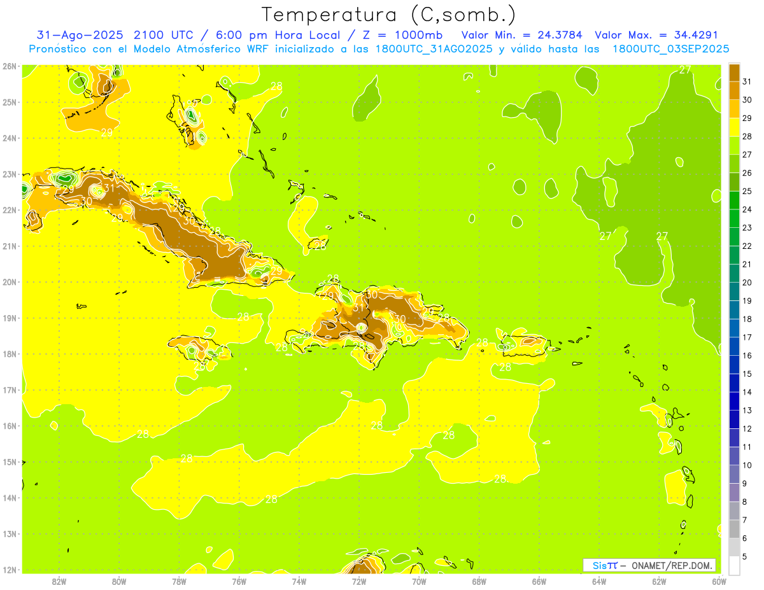Click the yellow swatch between 28 and 29

coord(734,127)
